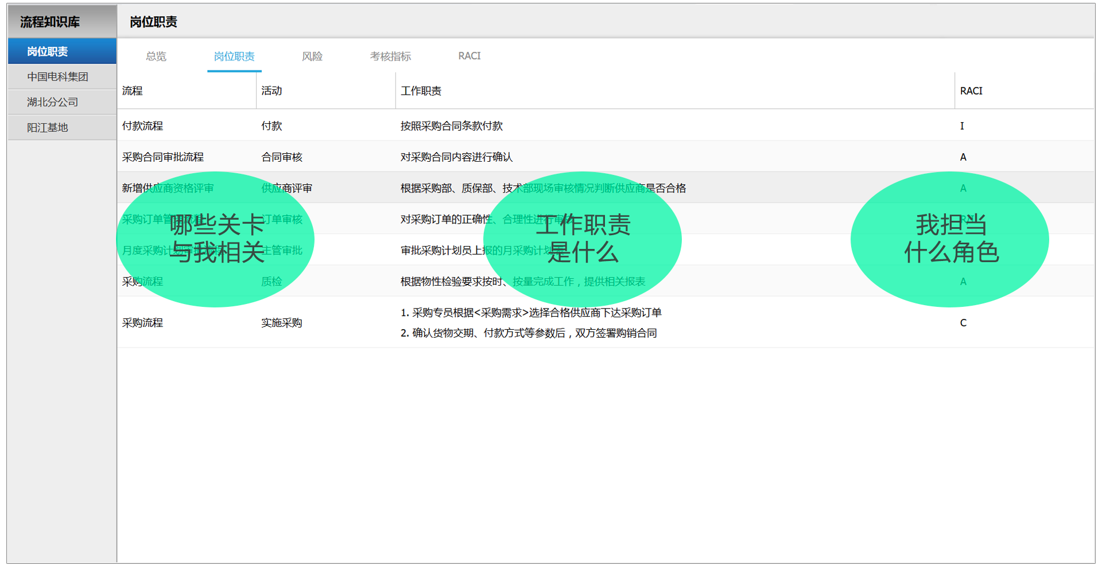Click the 流程知识库 sidebar title
Viewport: 1102px width, 573px height.
tap(50, 22)
